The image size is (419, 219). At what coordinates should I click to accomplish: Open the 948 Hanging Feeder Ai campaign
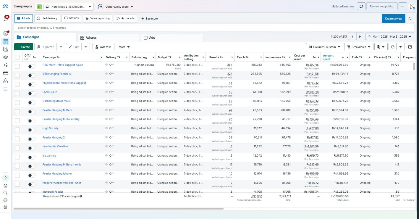click(57, 74)
